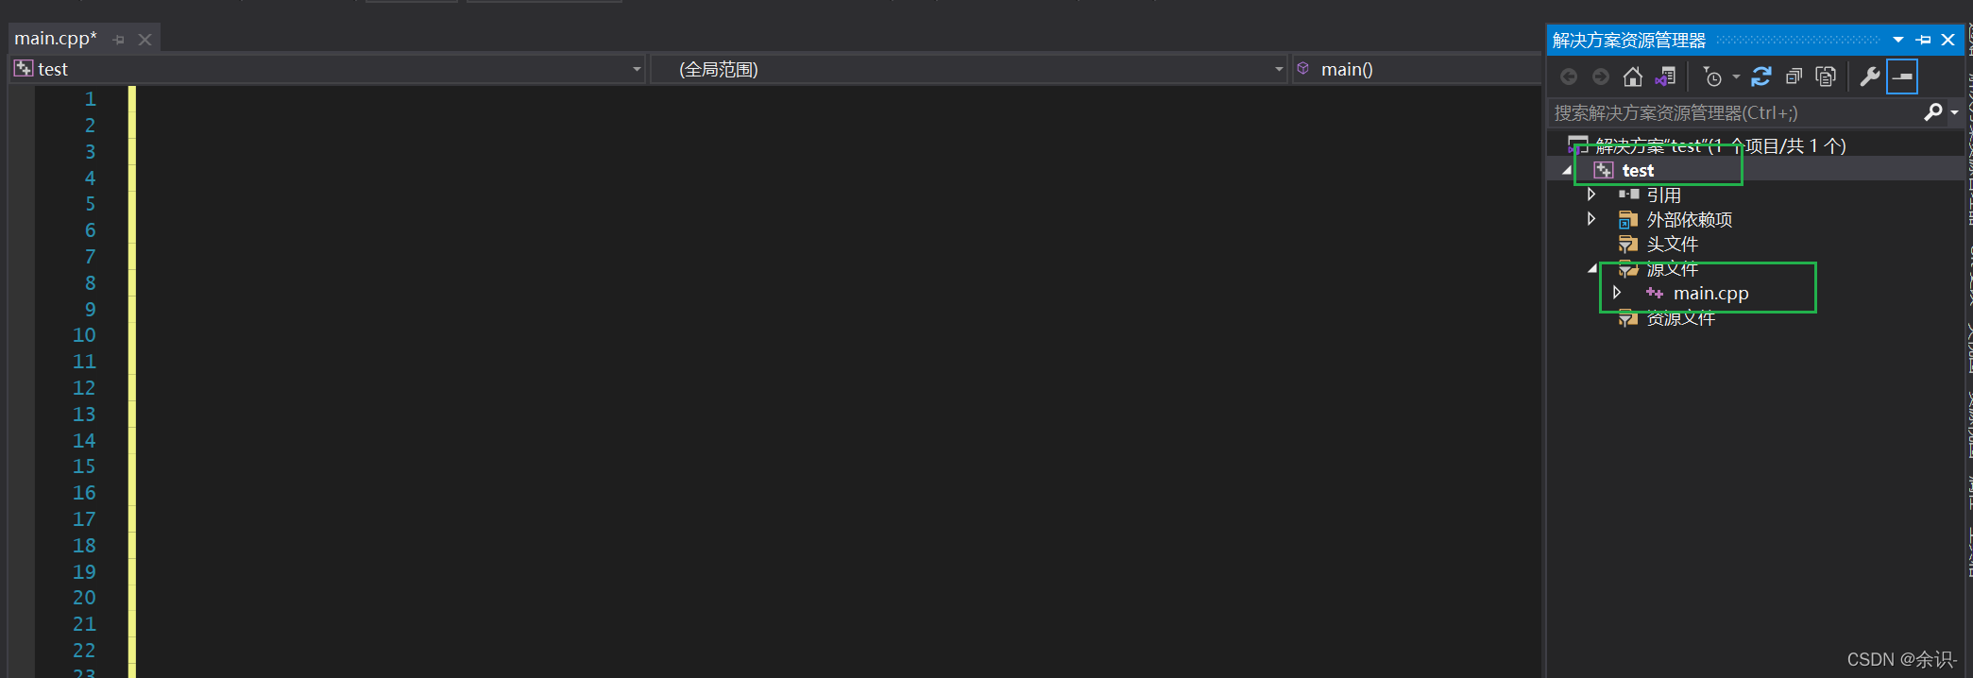This screenshot has height=678, width=1973.
Task: Close the main.cpp editor tab
Action: [145, 40]
